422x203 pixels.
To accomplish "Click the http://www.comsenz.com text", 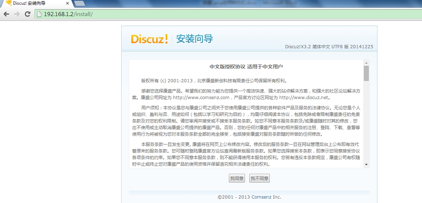I will 201,98.
